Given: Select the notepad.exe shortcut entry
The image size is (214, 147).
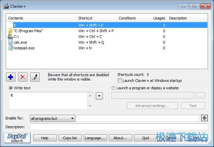Looking at the screenshot, I should pos(24,48).
